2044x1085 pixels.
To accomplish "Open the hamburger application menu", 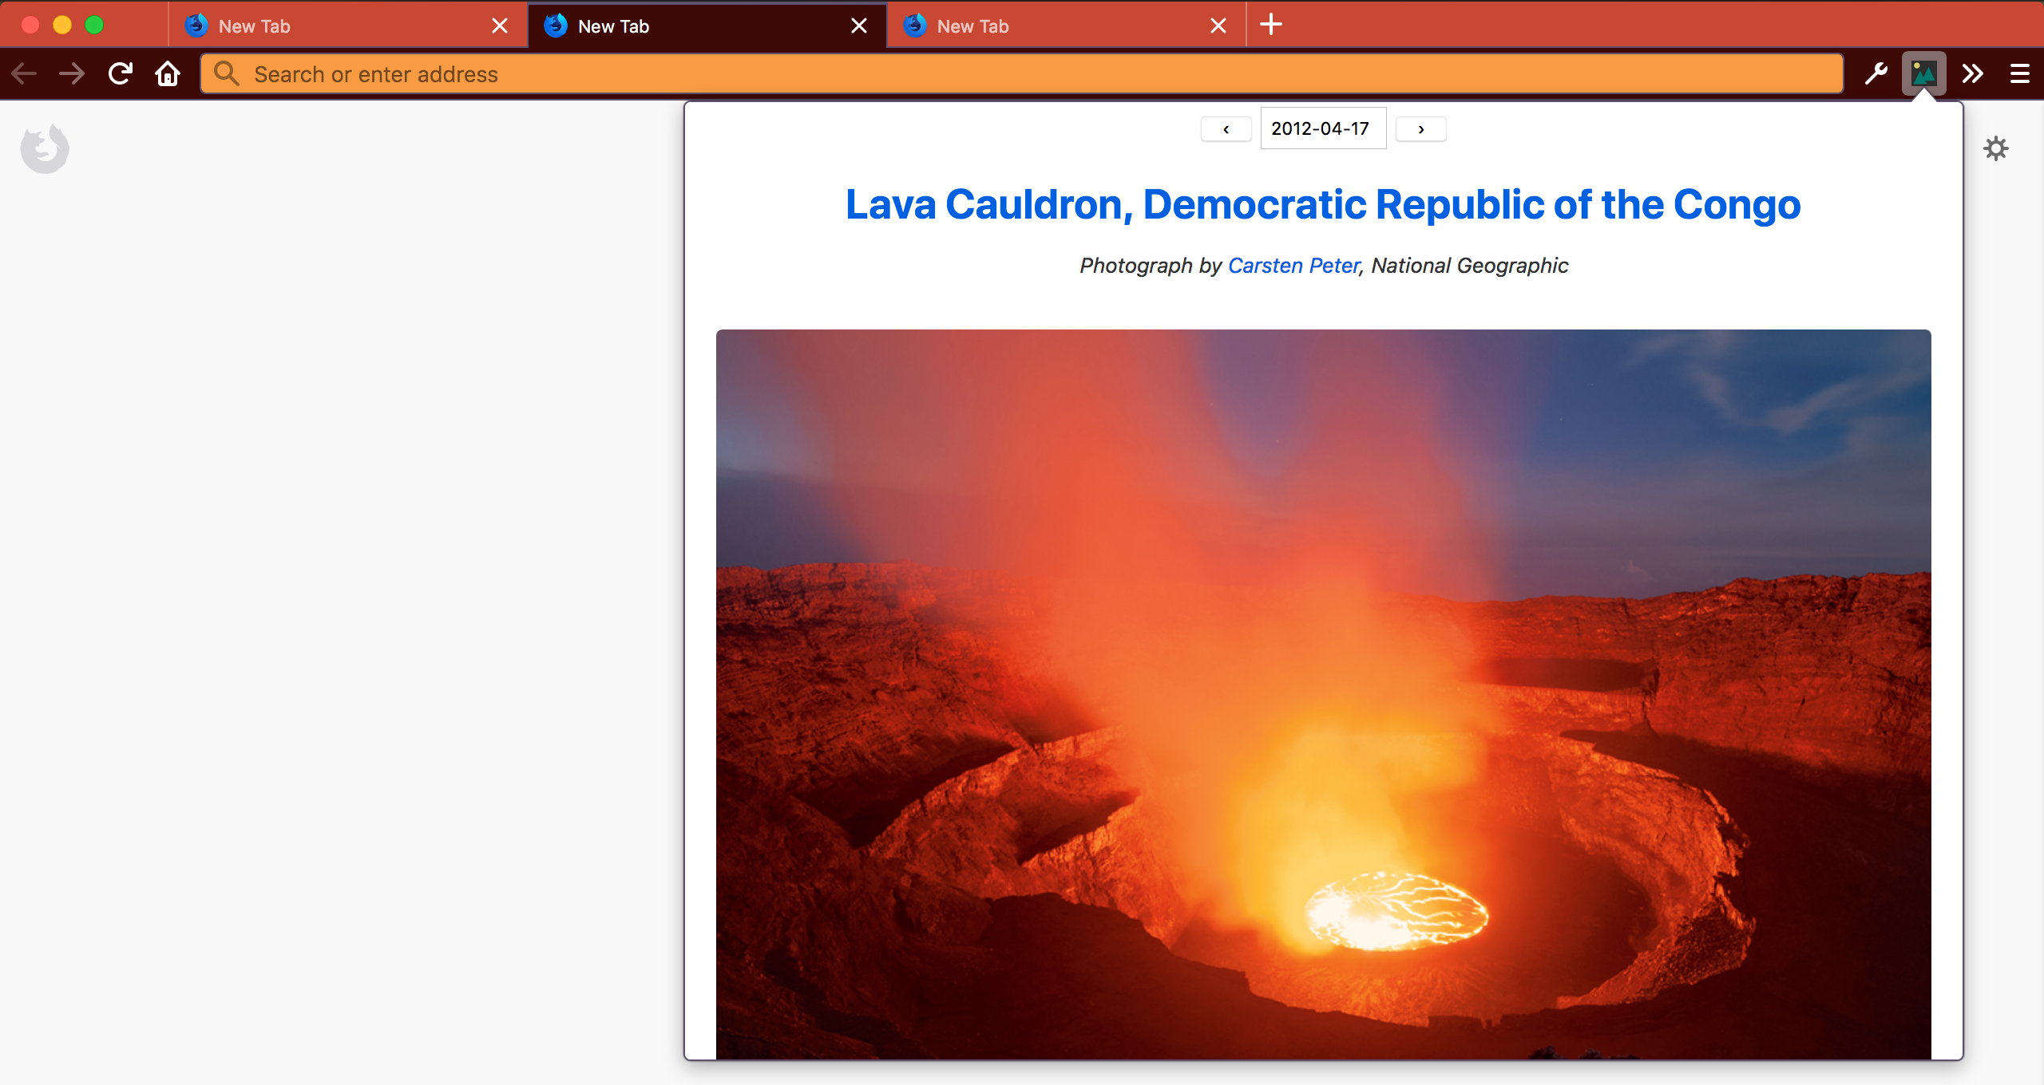I will coord(2020,74).
